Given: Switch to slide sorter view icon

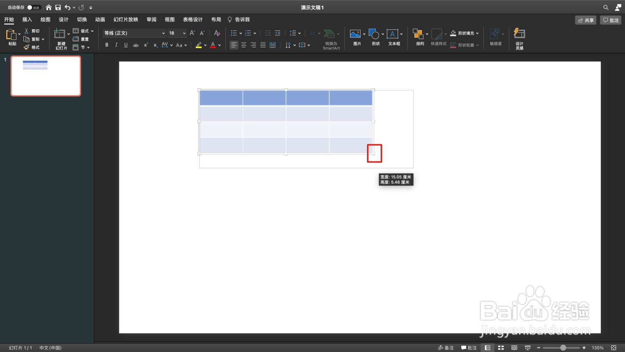Looking at the screenshot, I should (x=501, y=348).
